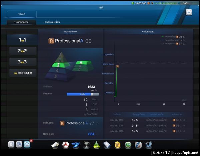Open the green ranking pyramid dock icon
The width and height of the screenshot is (200, 156).
tap(97, 145)
